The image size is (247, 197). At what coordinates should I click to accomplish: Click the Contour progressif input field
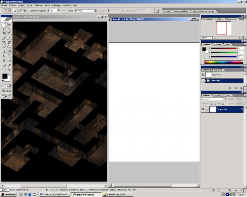coord(52,11)
